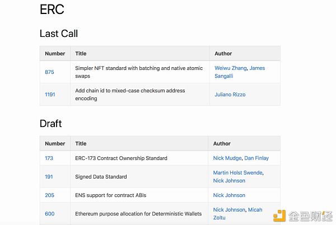Click the "ERC" page heading
The height and width of the screenshot is (225, 336).
coord(52,10)
